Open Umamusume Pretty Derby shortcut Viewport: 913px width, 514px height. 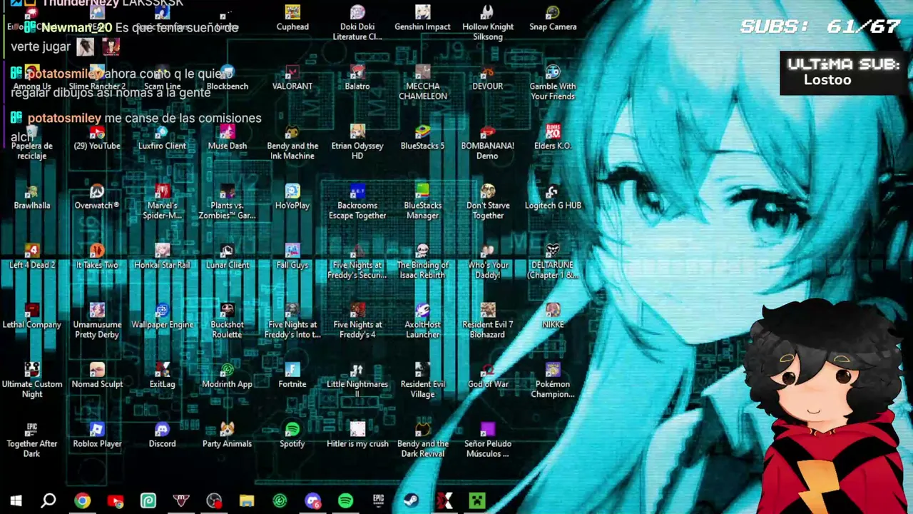pos(97,321)
